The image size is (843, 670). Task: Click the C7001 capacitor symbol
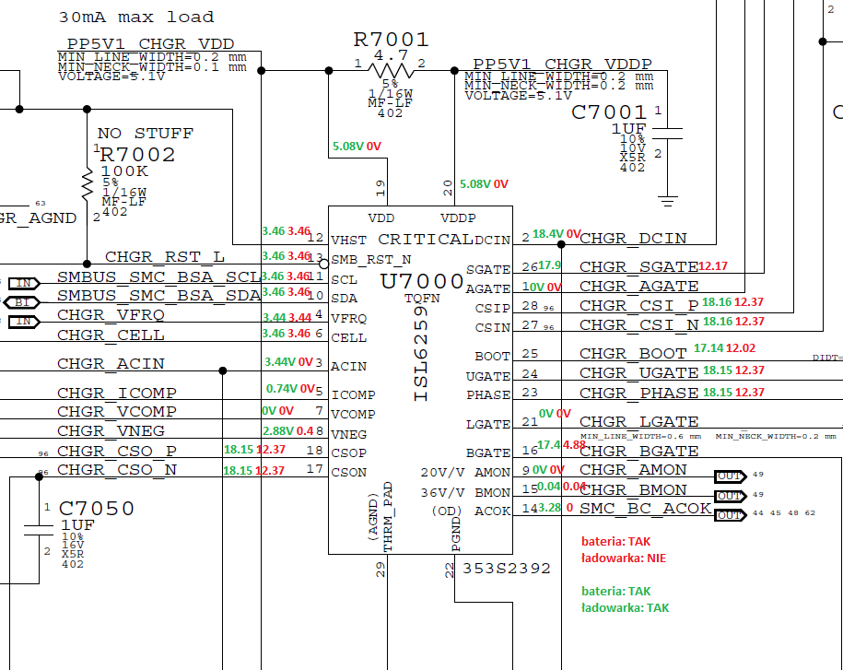click(x=667, y=134)
